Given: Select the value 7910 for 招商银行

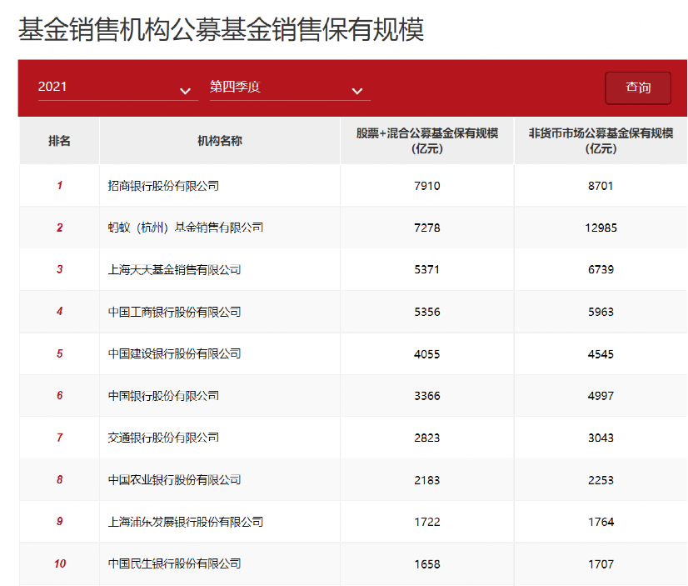Looking at the screenshot, I should coord(427,186).
